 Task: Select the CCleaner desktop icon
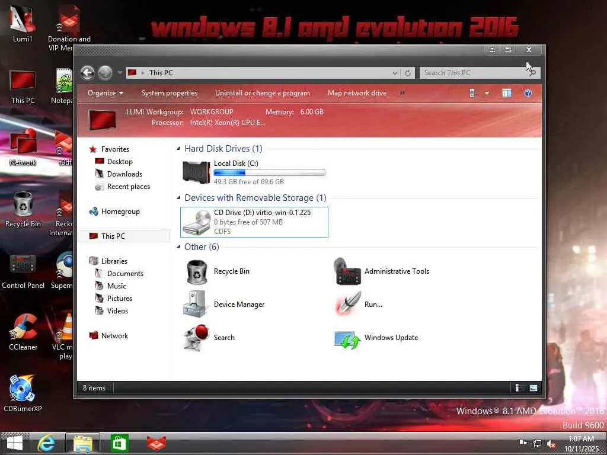(x=23, y=333)
